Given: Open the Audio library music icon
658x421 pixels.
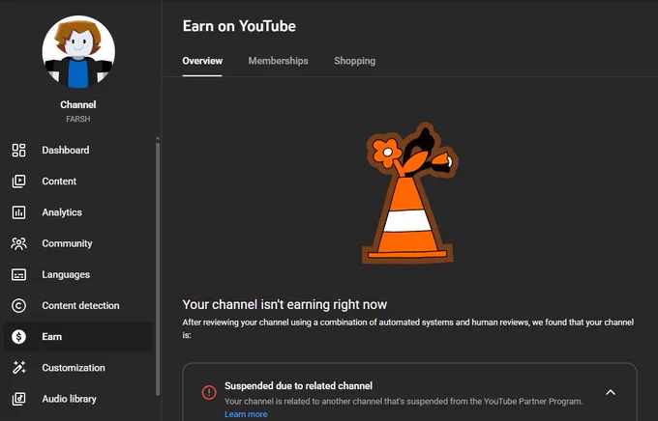Looking at the screenshot, I should coord(18,399).
